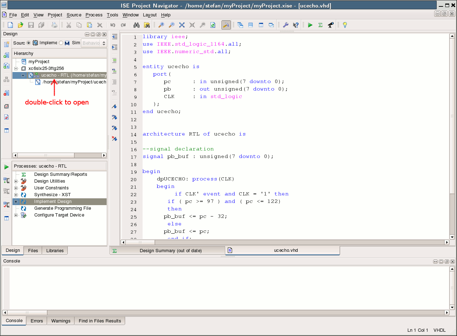Select the Implementation view radio button

pyautogui.click(x=29, y=43)
